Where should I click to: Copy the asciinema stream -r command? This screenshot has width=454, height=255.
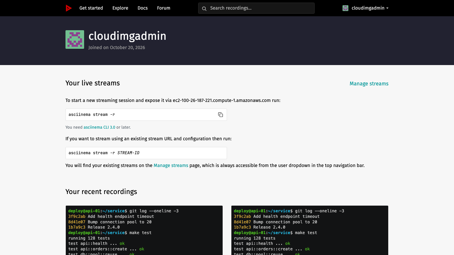tap(221, 115)
